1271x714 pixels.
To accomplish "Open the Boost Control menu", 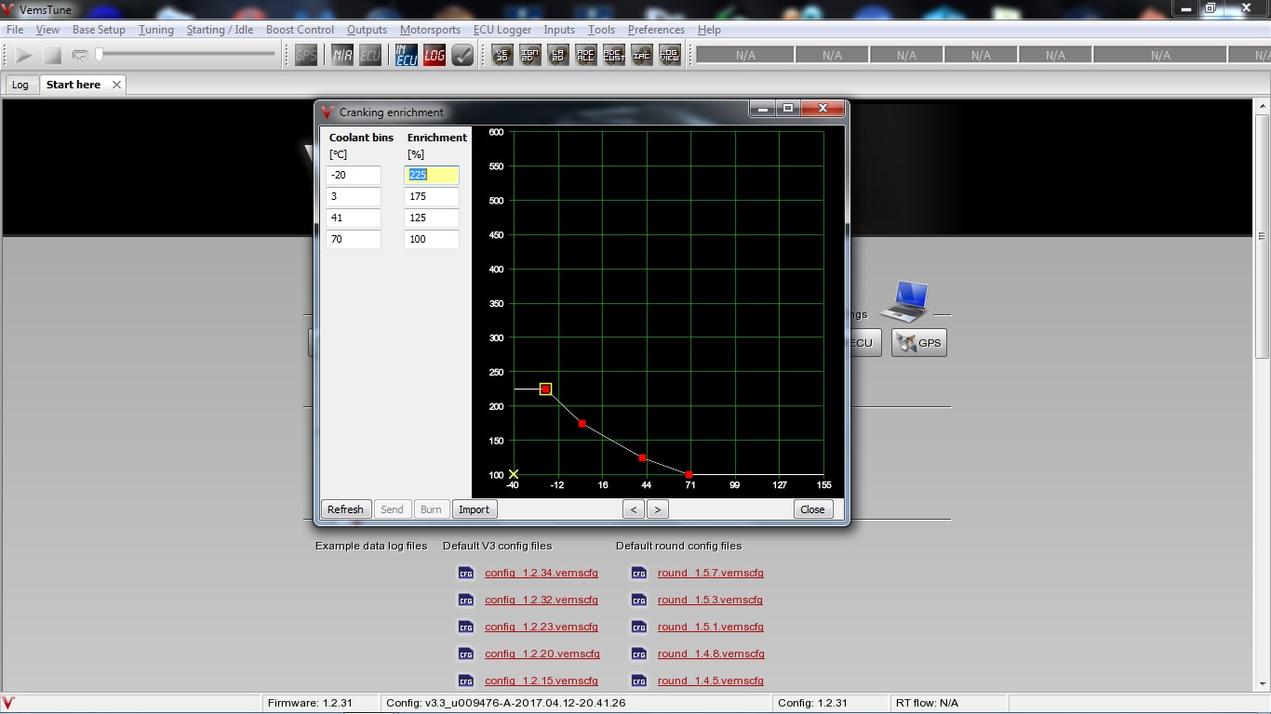I will (x=300, y=30).
